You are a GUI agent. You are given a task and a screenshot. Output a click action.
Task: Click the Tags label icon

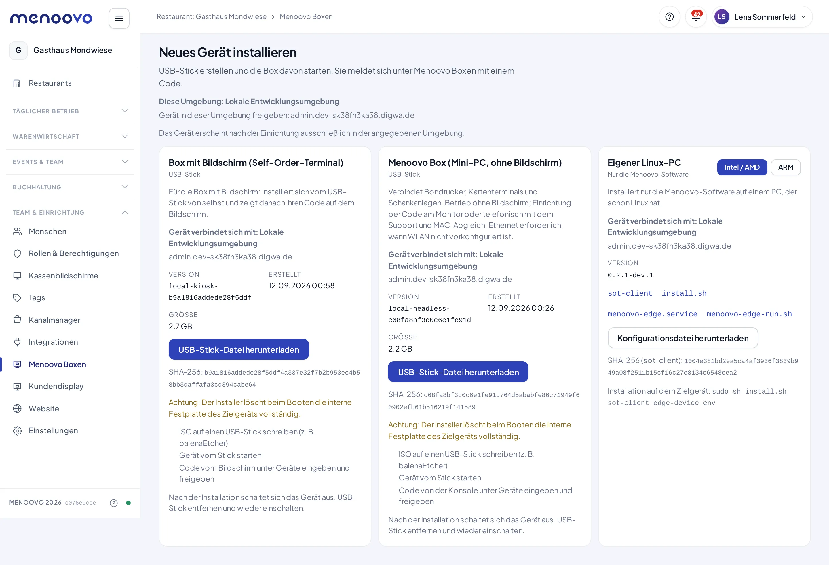click(17, 298)
